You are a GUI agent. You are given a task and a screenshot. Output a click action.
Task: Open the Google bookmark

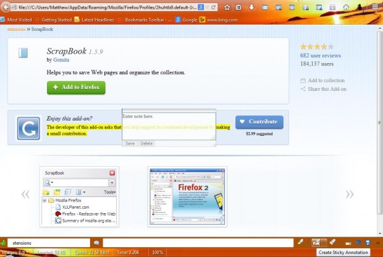coord(186,20)
